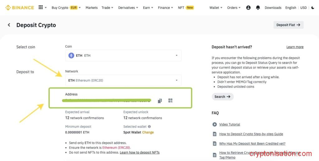Open the Derivatives menu
This screenshot has height=161, width=319.
tap(128, 8)
